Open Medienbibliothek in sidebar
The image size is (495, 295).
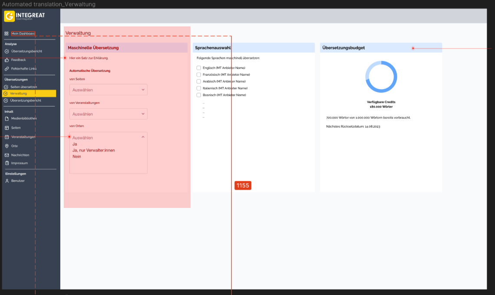click(24, 119)
